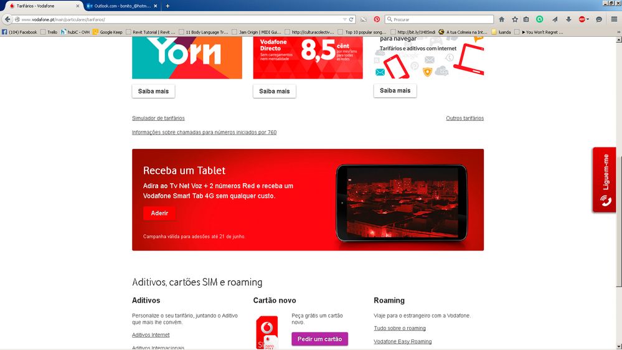The height and width of the screenshot is (350, 622).
Task: Bookmark this page with the star icon
Action: coord(514,19)
